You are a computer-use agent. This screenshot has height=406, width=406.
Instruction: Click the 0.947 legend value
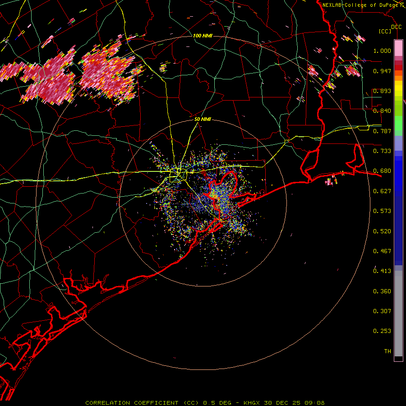(382, 71)
